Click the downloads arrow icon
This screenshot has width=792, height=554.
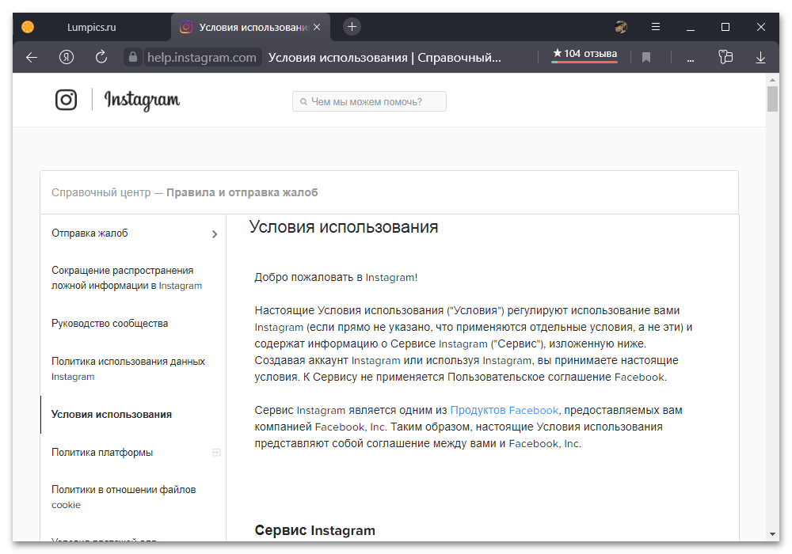(760, 57)
